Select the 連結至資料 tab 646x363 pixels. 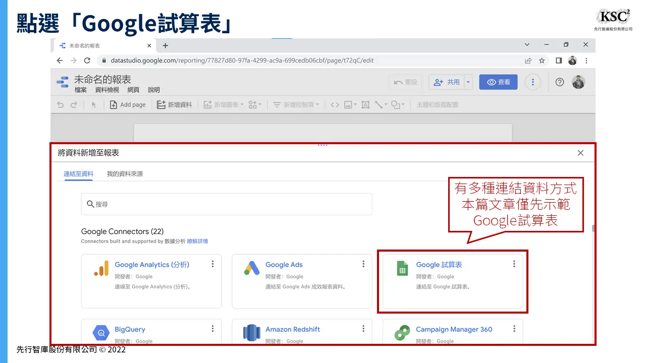point(78,174)
